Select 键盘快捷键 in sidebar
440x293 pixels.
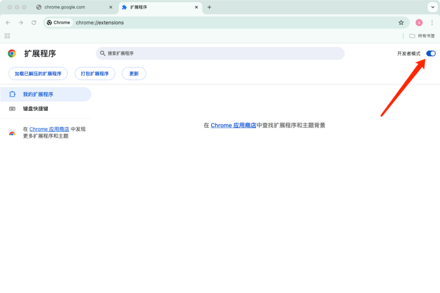point(46,109)
